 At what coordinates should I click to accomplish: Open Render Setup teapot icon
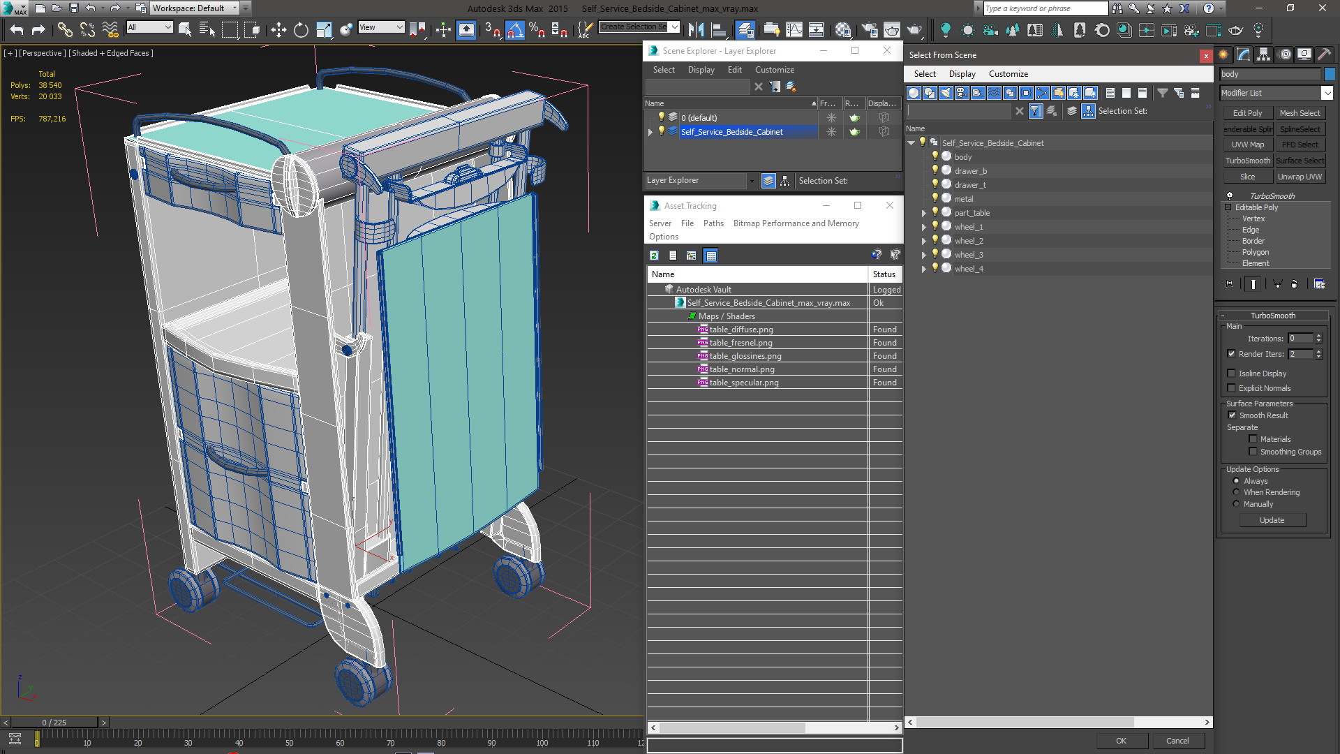coord(870,29)
